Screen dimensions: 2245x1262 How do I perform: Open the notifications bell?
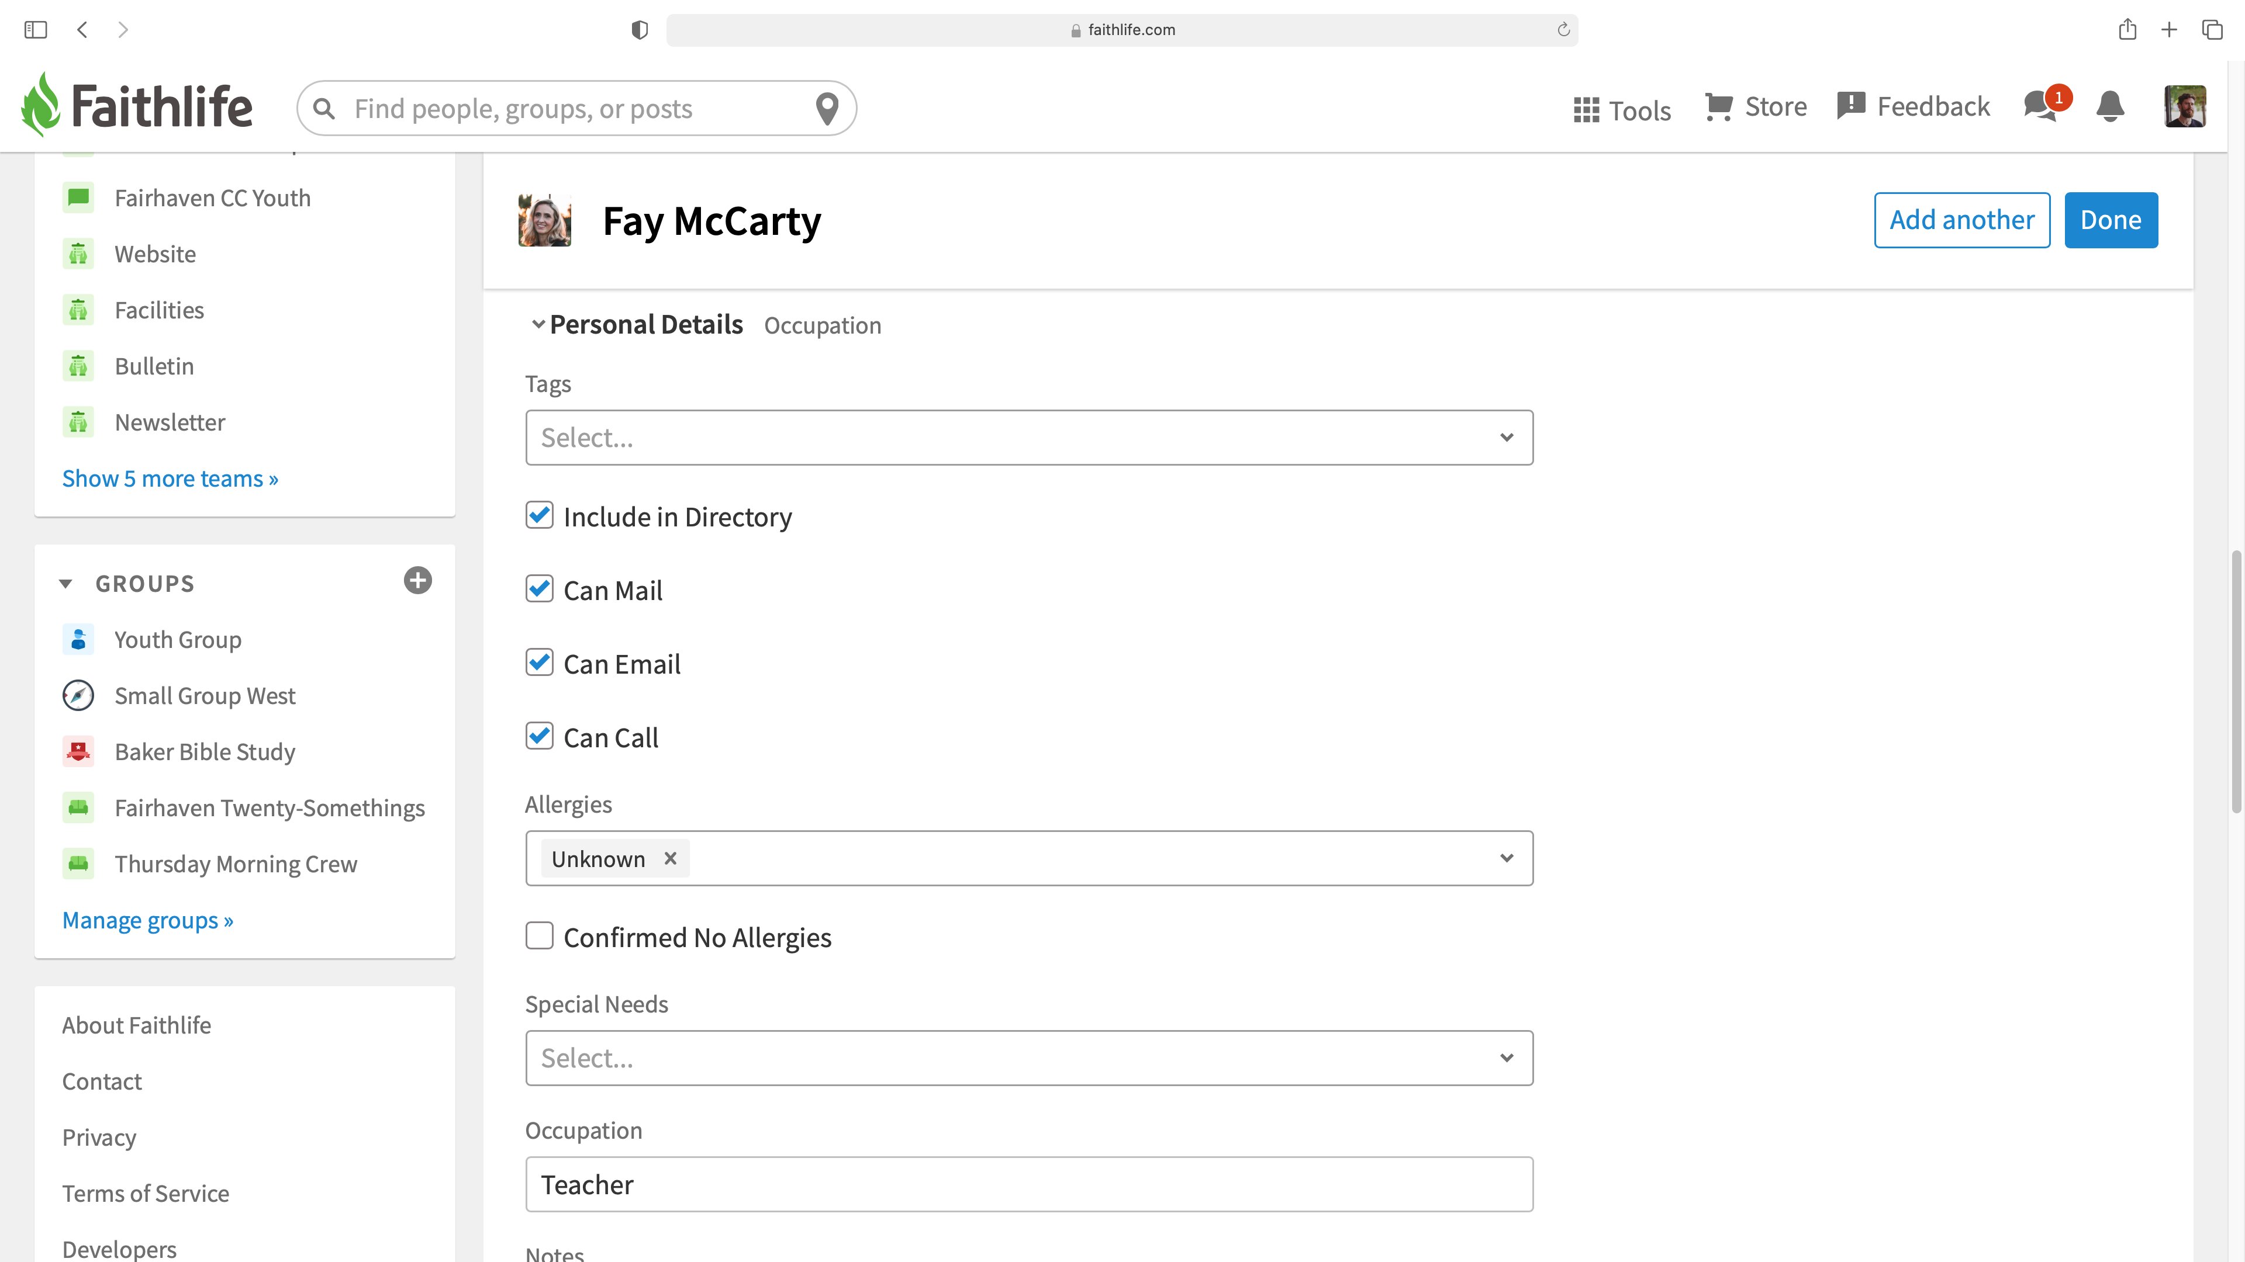(2110, 106)
